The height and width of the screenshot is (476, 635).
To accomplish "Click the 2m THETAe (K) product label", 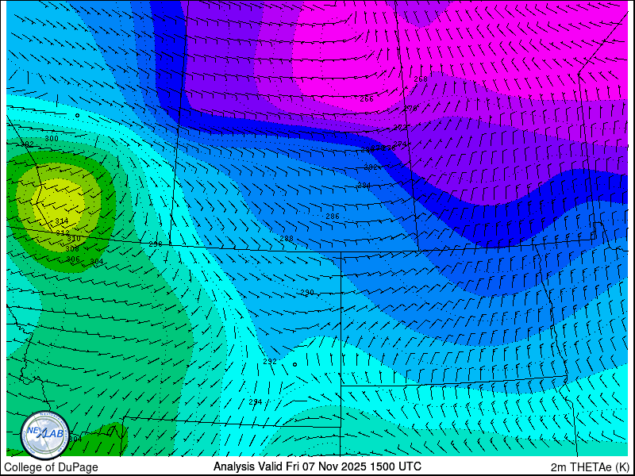I will click(x=590, y=466).
